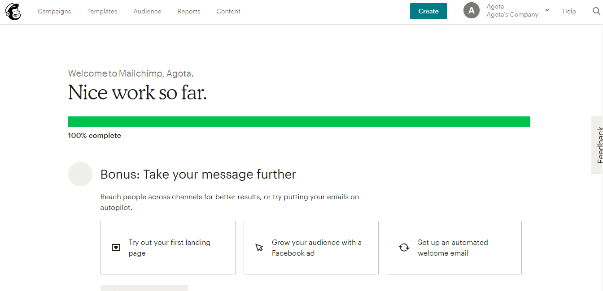The image size is (603, 291).
Task: Select Grow your audience with a Facebook ad
Action: pyautogui.click(x=316, y=247)
